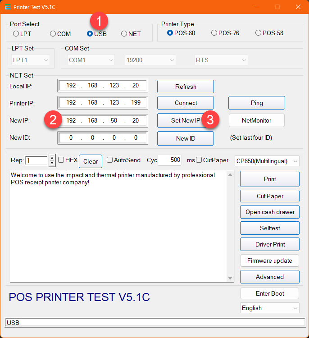The image size is (309, 338).
Task: Select the NET port radio button
Action: pos(124,34)
